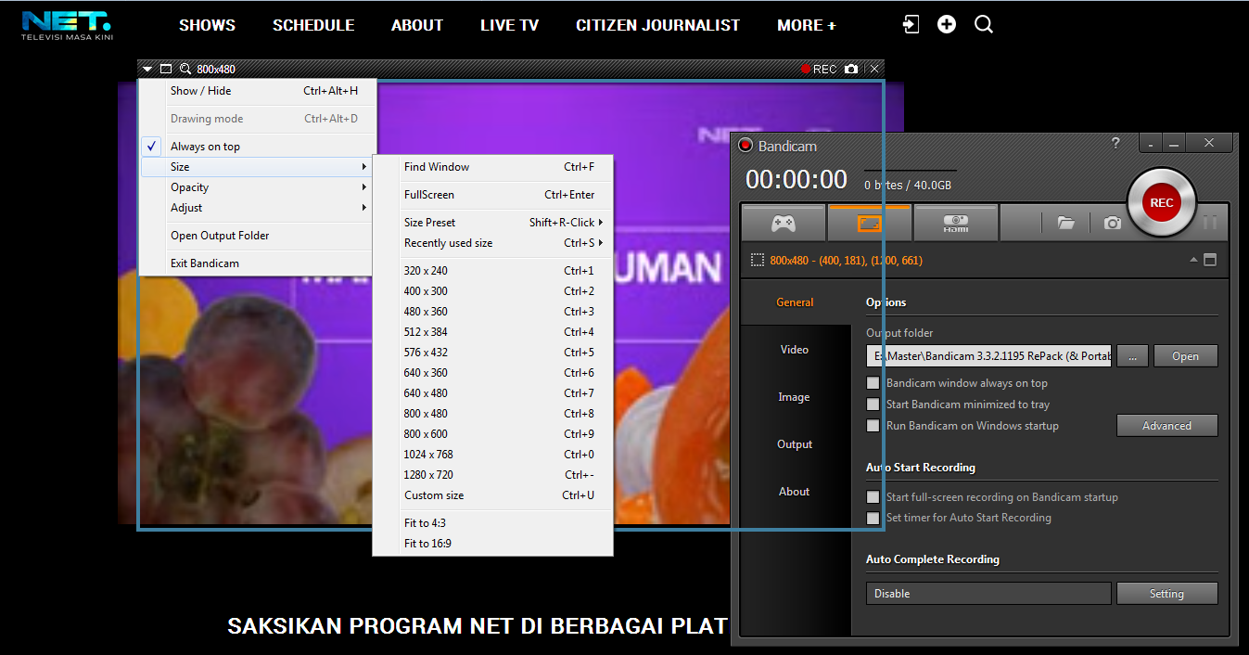Click browse '...' button for output folder
1249x655 pixels.
pyautogui.click(x=1132, y=356)
